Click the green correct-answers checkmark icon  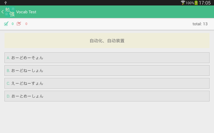click(6, 24)
